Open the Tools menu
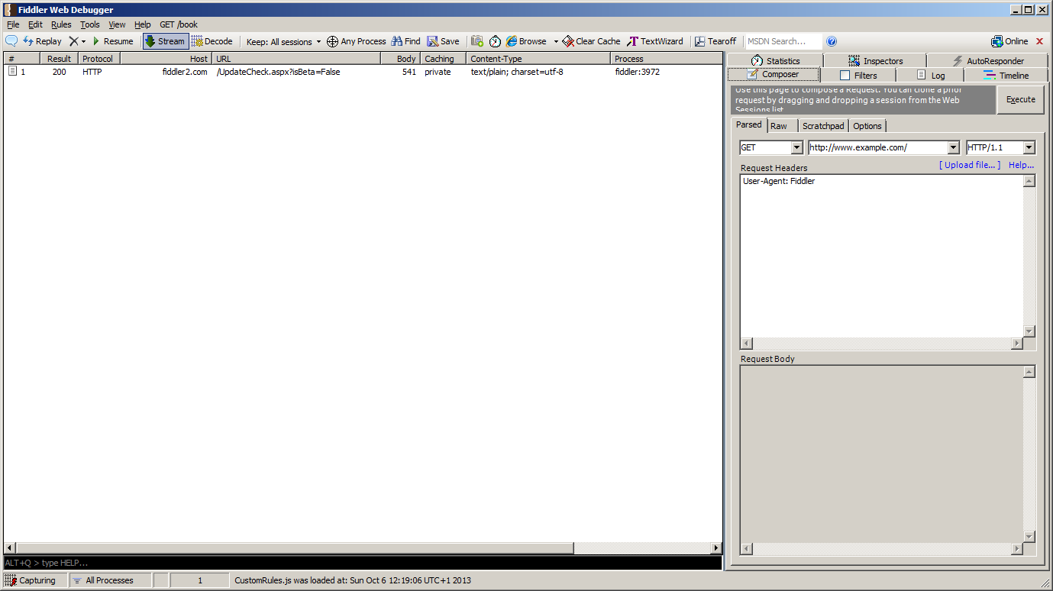The width and height of the screenshot is (1053, 591). 90,24
